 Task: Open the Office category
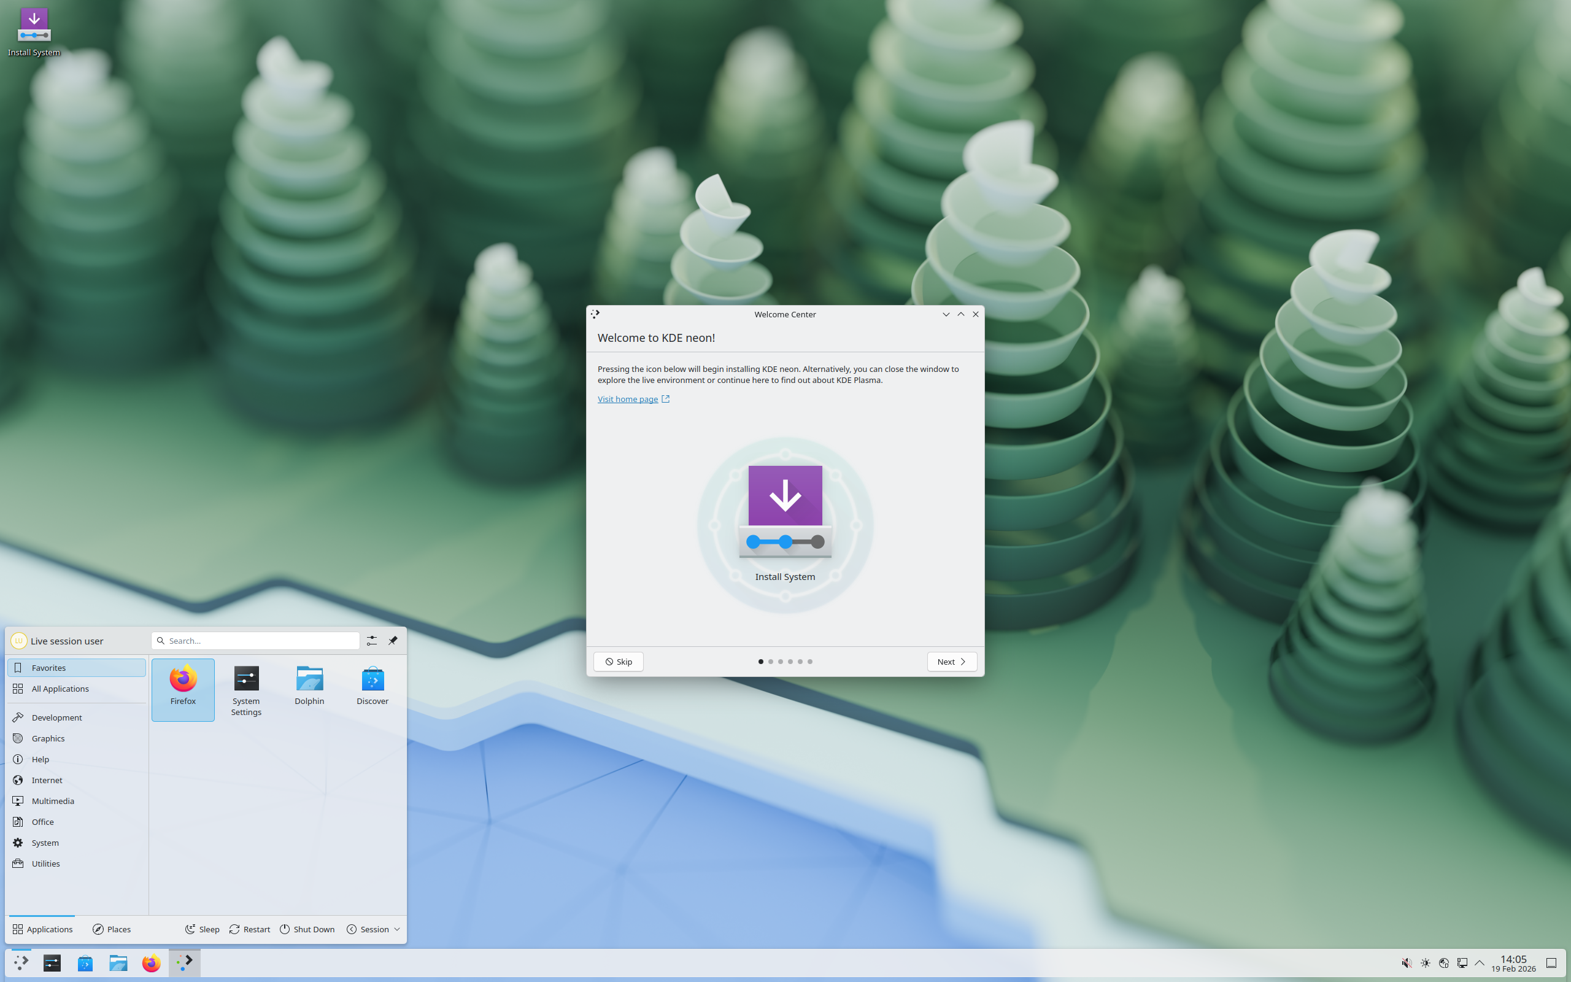77,822
